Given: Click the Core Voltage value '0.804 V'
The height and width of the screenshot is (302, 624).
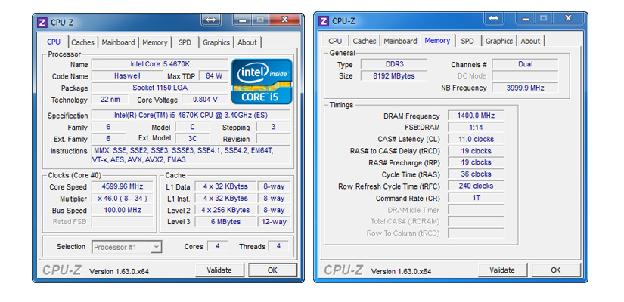Looking at the screenshot, I should coord(205,100).
